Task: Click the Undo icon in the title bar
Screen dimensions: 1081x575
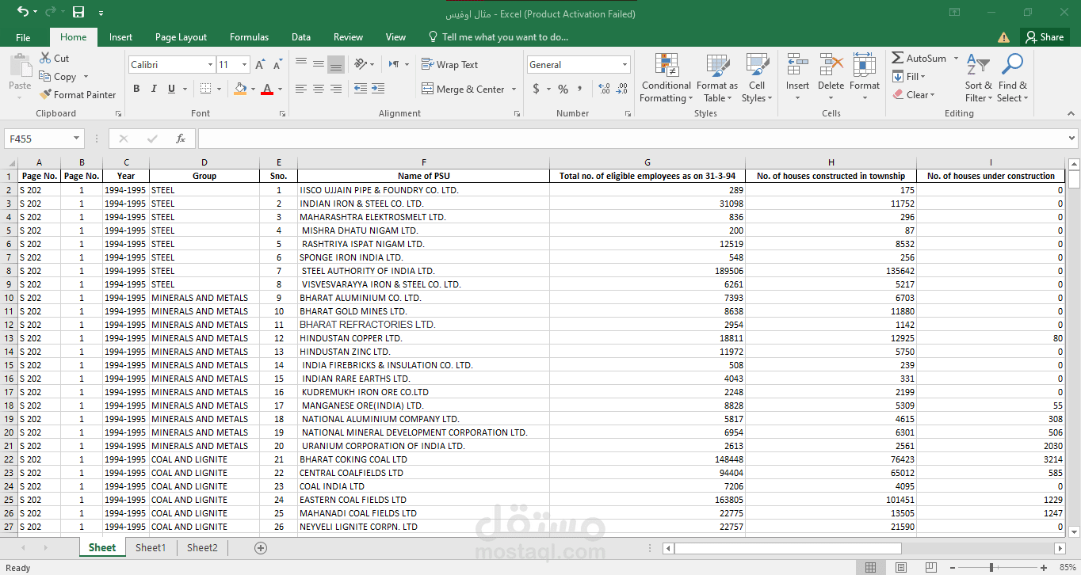Action: tap(22, 12)
